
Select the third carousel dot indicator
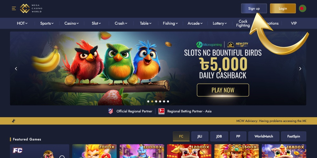[156, 101]
